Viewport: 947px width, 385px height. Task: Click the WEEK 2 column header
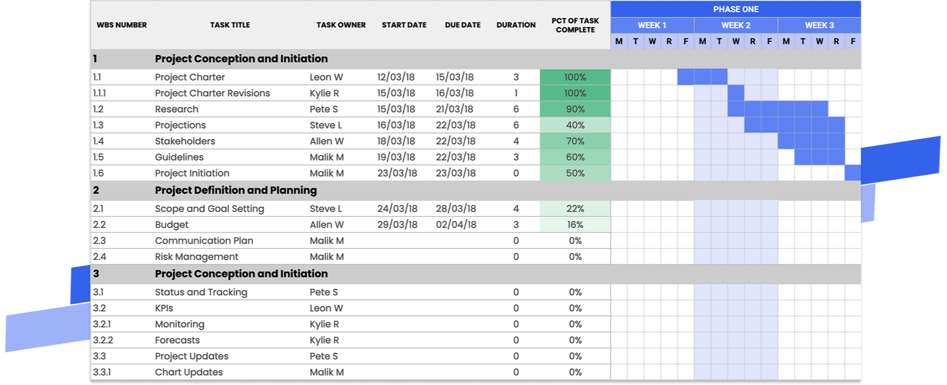[x=735, y=25]
